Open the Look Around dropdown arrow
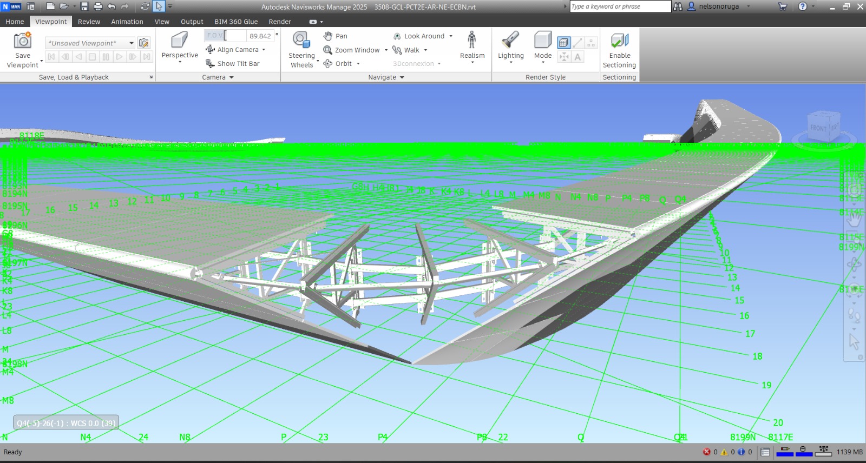 click(451, 36)
